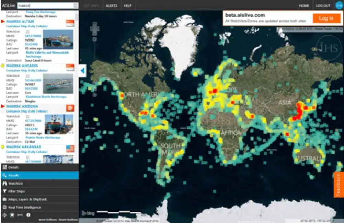Open Maps, Layers & Shiptrack panel
The width and height of the screenshot is (344, 223).
[x=40, y=199]
